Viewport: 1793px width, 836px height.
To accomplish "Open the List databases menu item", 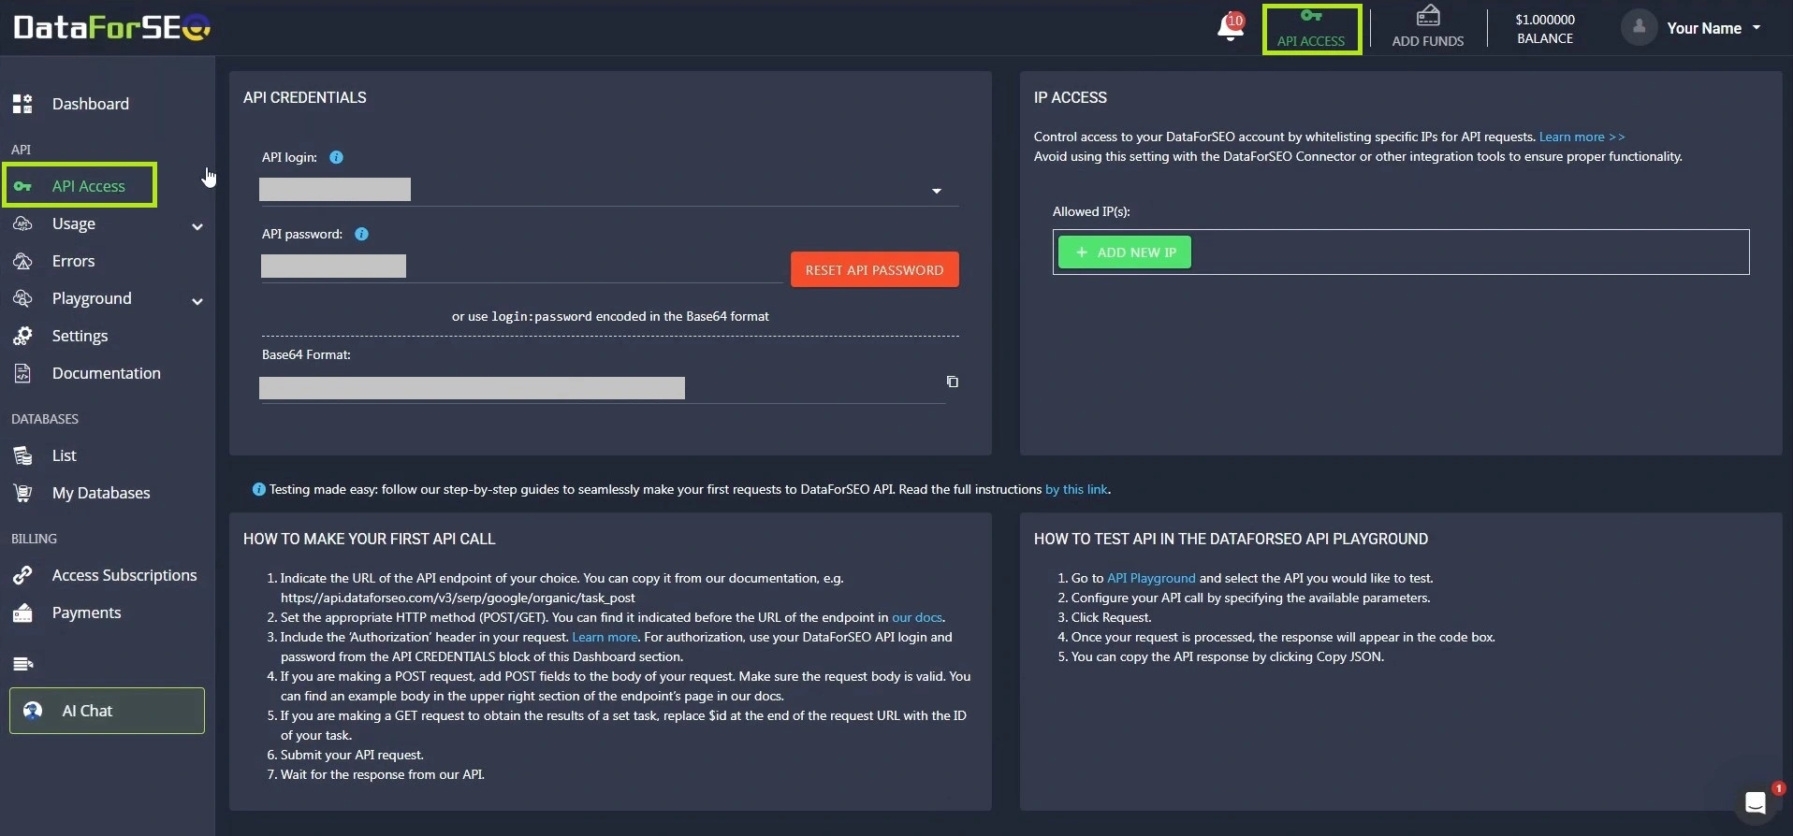I will [x=64, y=455].
